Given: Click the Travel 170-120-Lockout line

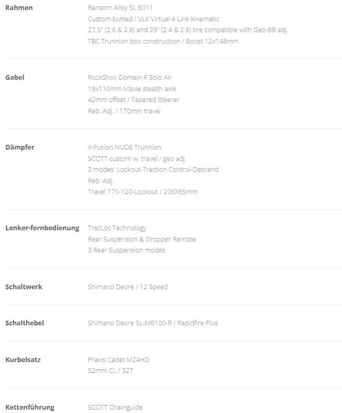Looking at the screenshot, I should coord(142,192).
